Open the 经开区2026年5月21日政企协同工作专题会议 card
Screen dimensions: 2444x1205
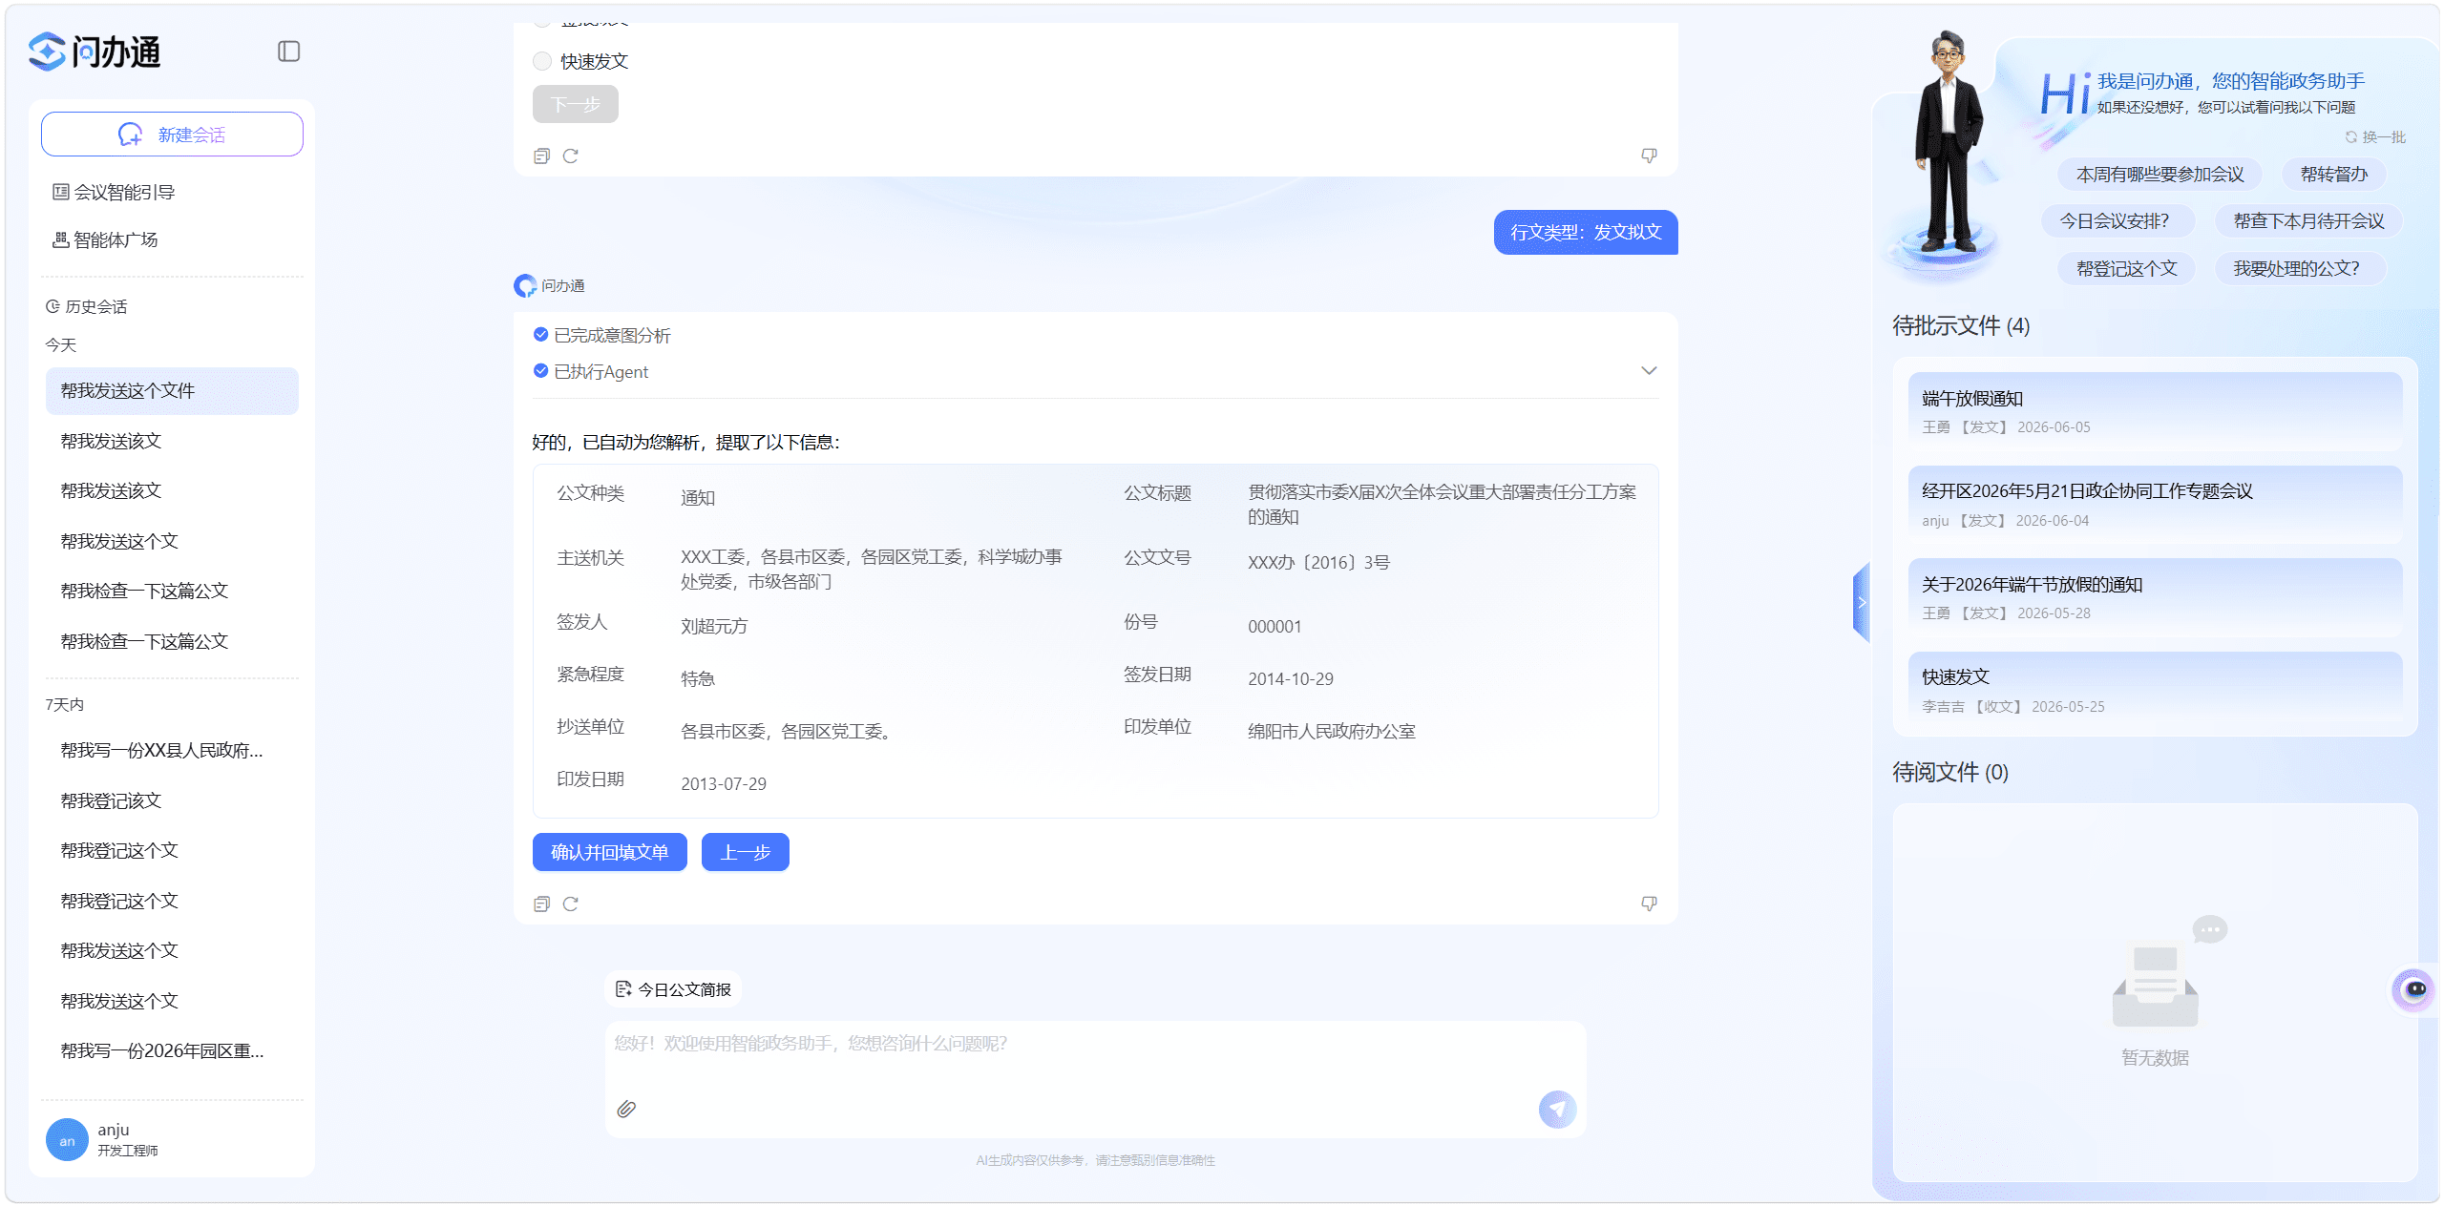[x=2155, y=505]
